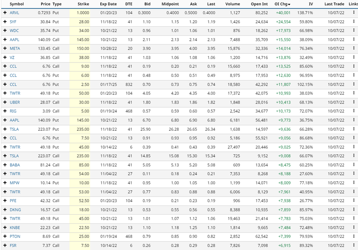The height and width of the screenshot is (250, 358).
Task: Open the links menu for the KNBE row
Action: (354, 228)
